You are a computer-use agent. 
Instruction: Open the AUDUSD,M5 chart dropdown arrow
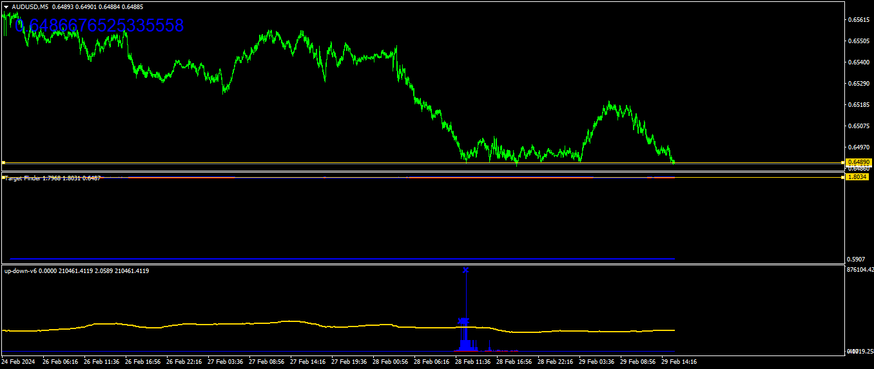click(x=6, y=6)
